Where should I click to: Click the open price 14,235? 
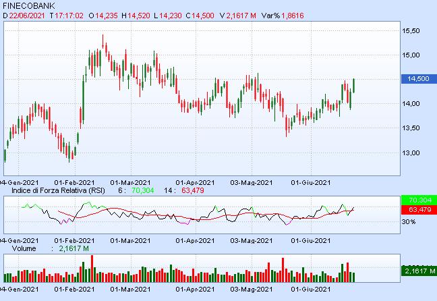pyautogui.click(x=107, y=16)
